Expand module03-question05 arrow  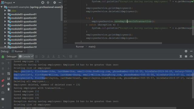5,29
